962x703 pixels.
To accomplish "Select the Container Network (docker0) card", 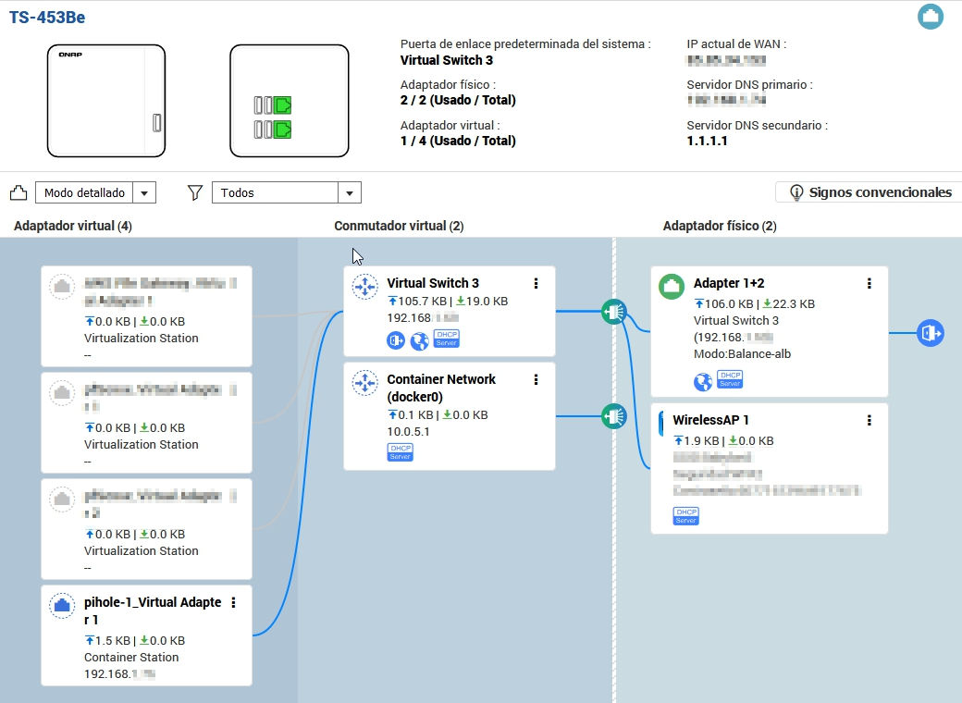I will tap(449, 416).
